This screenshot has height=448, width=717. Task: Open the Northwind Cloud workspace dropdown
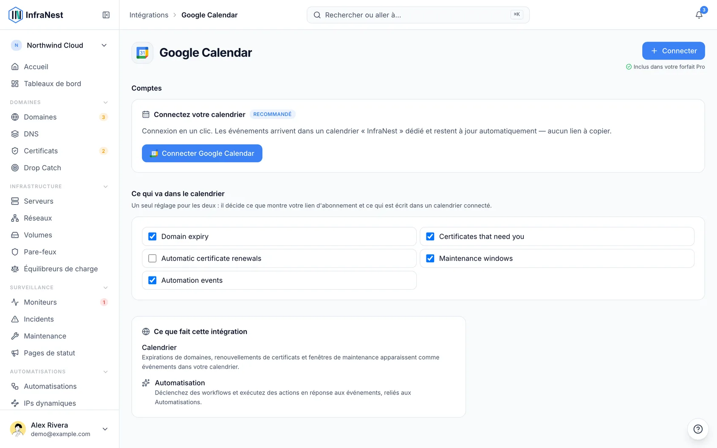point(59,45)
